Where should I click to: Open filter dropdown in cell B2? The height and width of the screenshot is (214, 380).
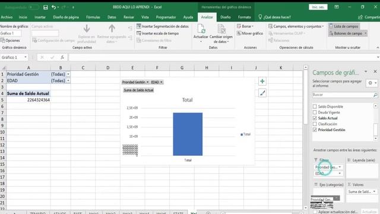68,81
